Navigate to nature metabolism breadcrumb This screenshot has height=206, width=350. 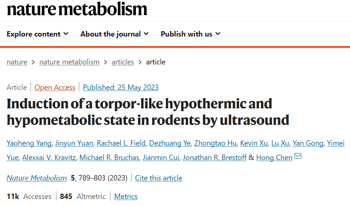(x=69, y=62)
